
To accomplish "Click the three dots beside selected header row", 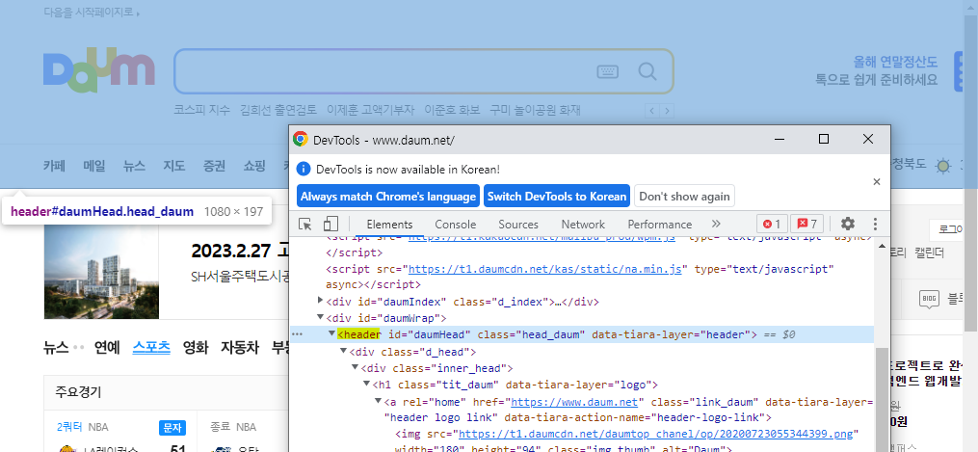I will point(298,334).
